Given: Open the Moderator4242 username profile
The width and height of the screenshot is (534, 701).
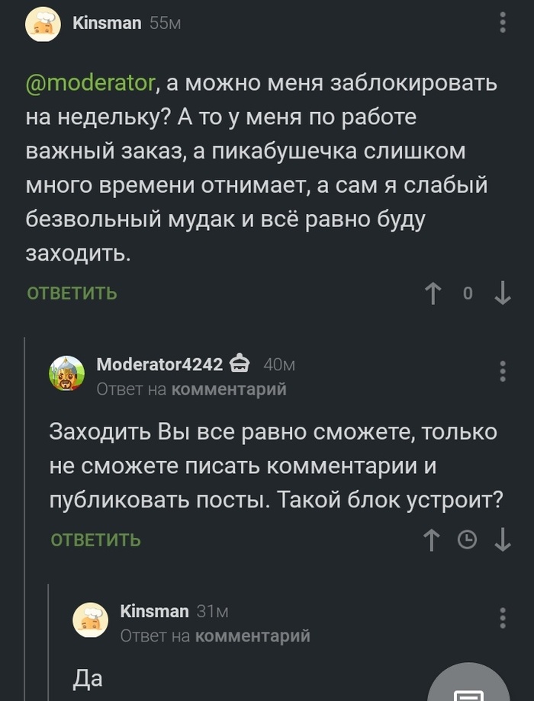Looking at the screenshot, I should (x=159, y=364).
